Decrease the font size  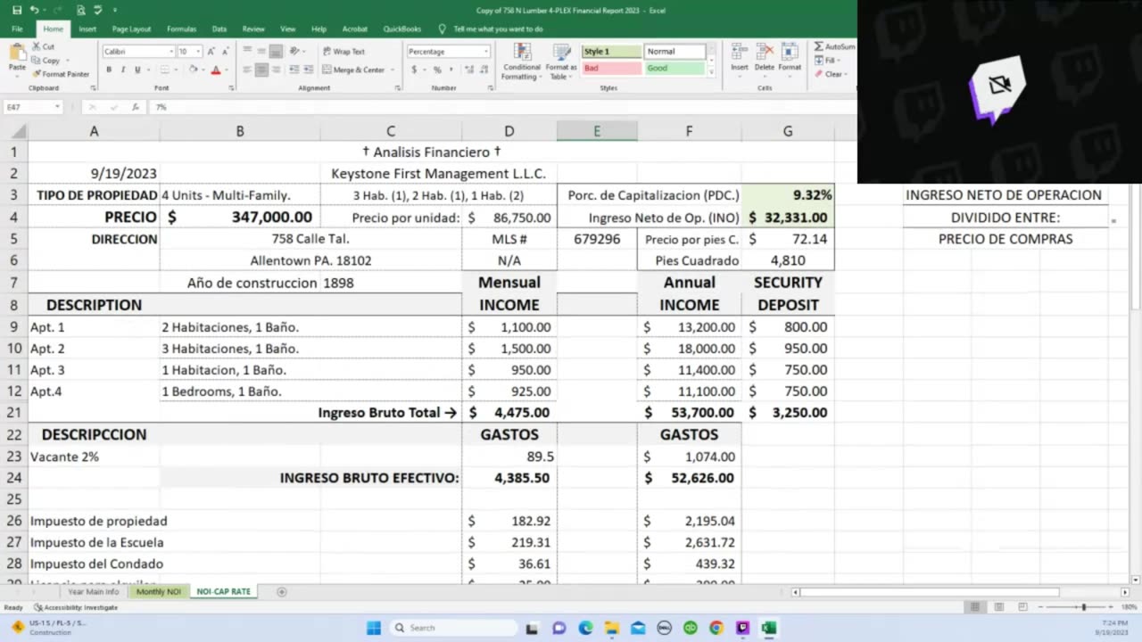(224, 52)
